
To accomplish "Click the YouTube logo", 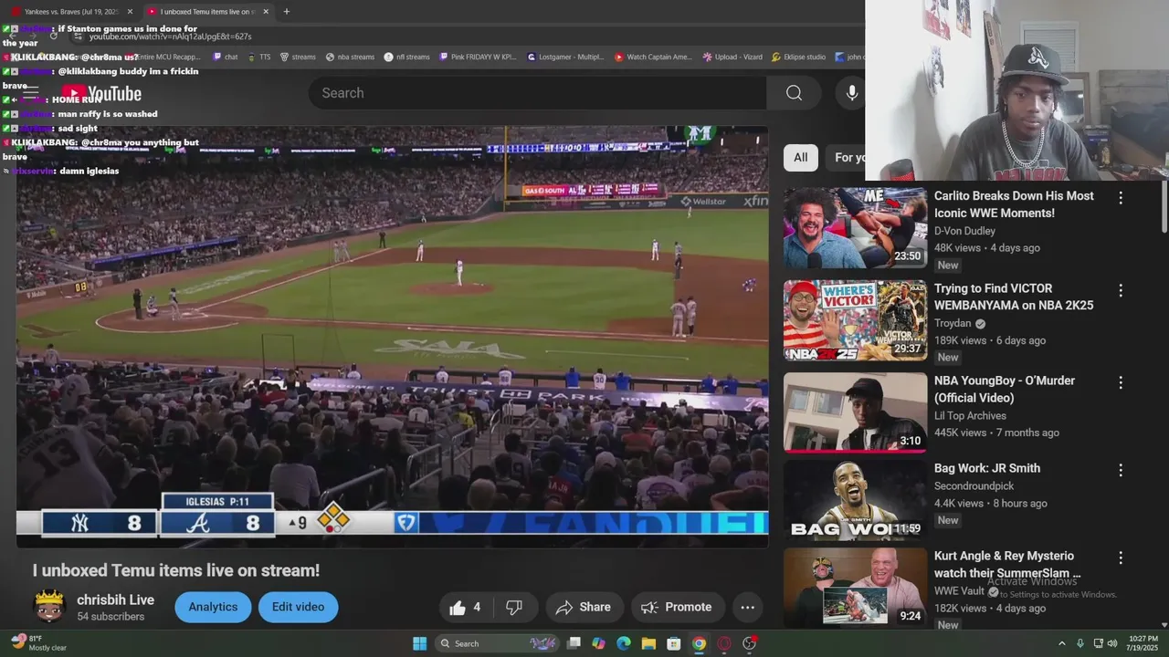I will [x=101, y=94].
